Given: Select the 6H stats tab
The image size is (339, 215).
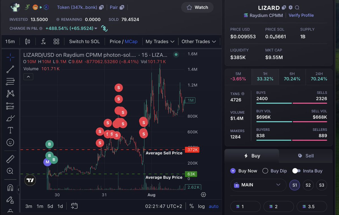Looking at the screenshot, I should coord(292,76).
